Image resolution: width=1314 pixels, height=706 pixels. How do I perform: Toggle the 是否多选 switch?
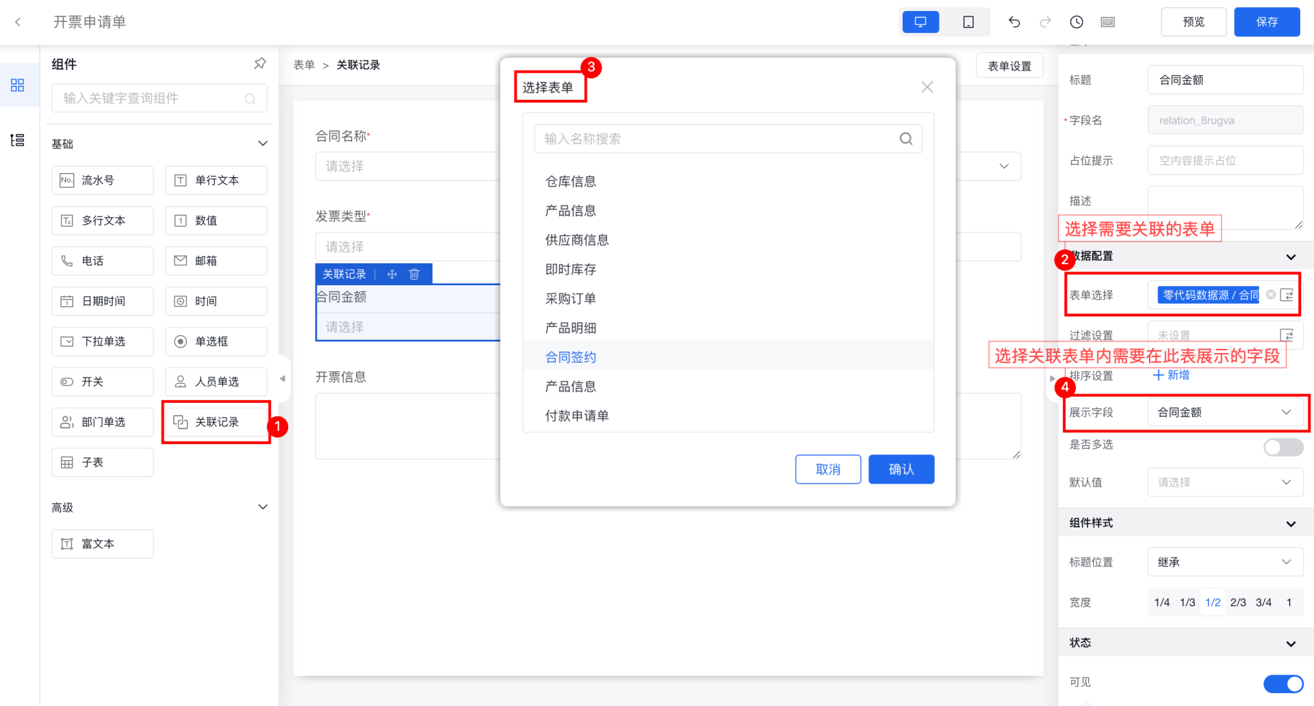click(1283, 447)
